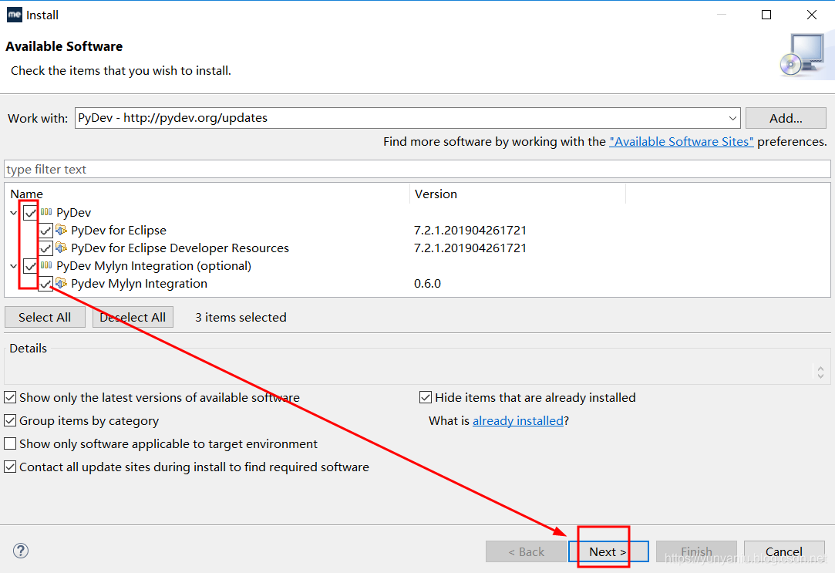
Task: Select PyDev Mylyn Integration (optional) row label
Action: [x=154, y=266]
